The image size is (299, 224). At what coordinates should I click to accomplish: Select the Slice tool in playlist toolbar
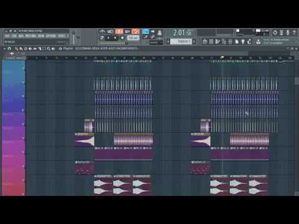[x=39, y=49]
